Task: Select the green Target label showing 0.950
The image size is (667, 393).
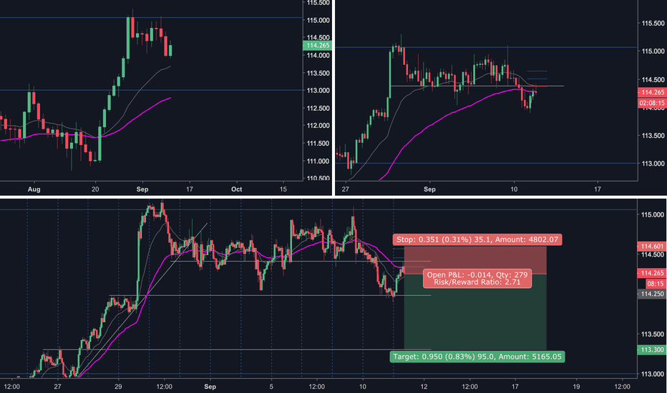Action: coord(477,357)
